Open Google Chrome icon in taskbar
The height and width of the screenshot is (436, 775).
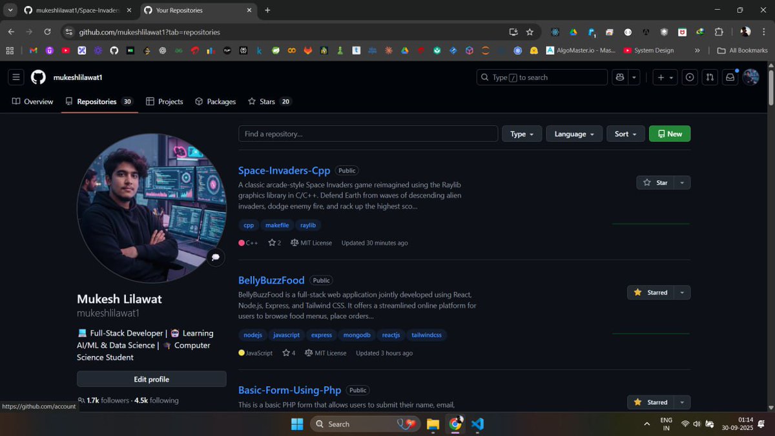(455, 424)
